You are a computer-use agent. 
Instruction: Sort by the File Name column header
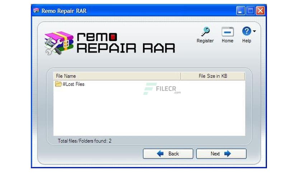[x=117, y=76]
